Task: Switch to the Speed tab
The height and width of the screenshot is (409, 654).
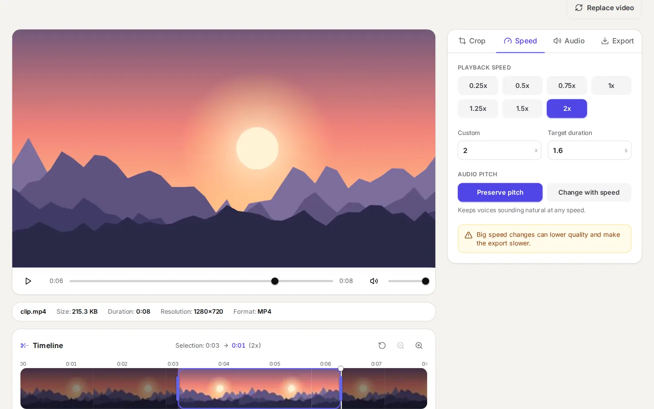Action: [x=520, y=41]
